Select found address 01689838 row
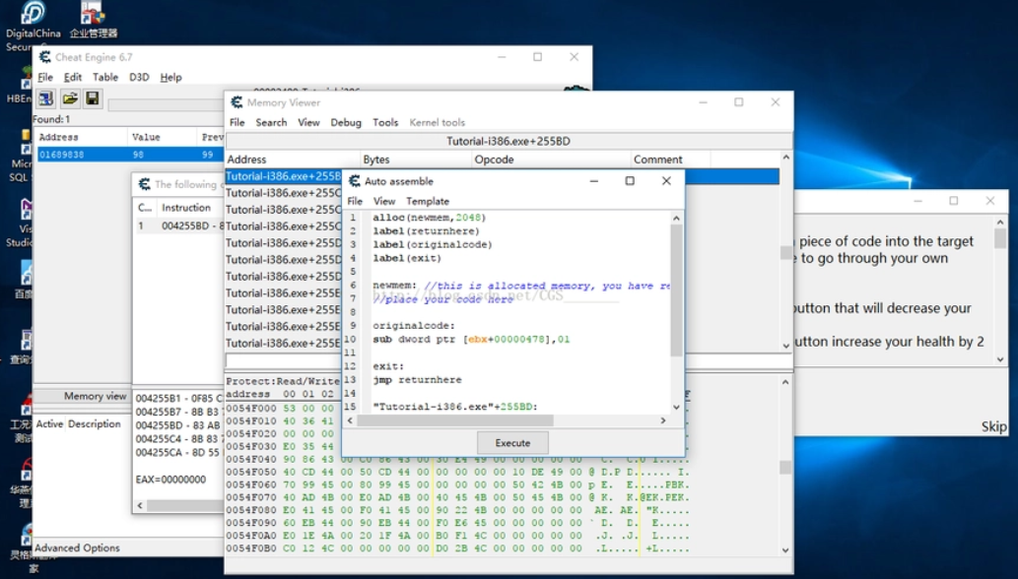 click(x=130, y=155)
